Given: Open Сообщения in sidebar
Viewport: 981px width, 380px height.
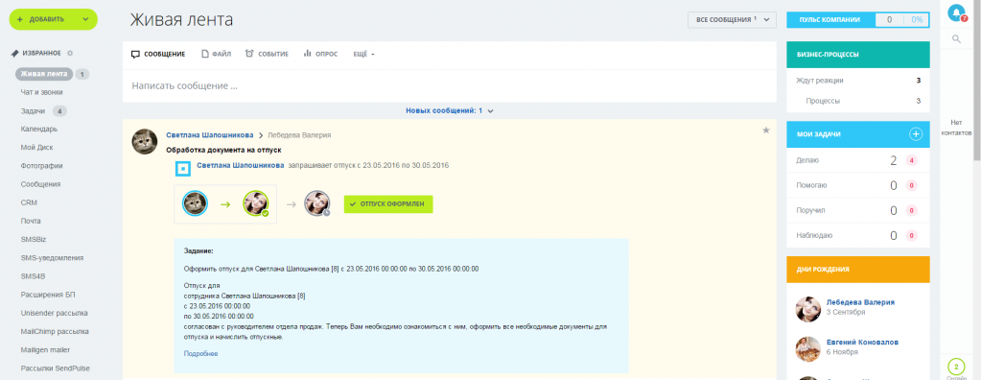Looking at the screenshot, I should coord(40,184).
